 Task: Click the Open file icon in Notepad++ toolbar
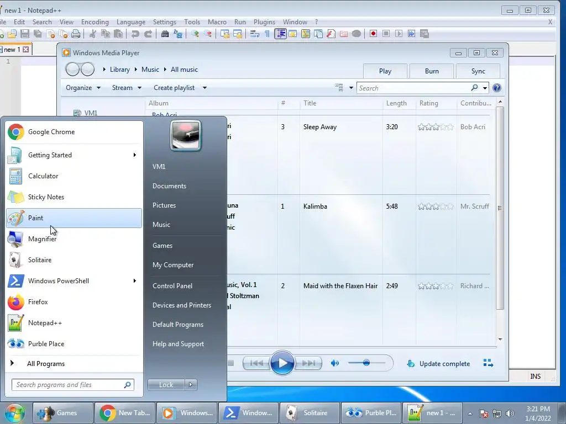pyautogui.click(x=12, y=34)
